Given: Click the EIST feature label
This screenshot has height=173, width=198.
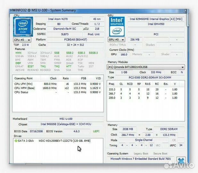Looking at the screenshot, I should tap(31, 66).
